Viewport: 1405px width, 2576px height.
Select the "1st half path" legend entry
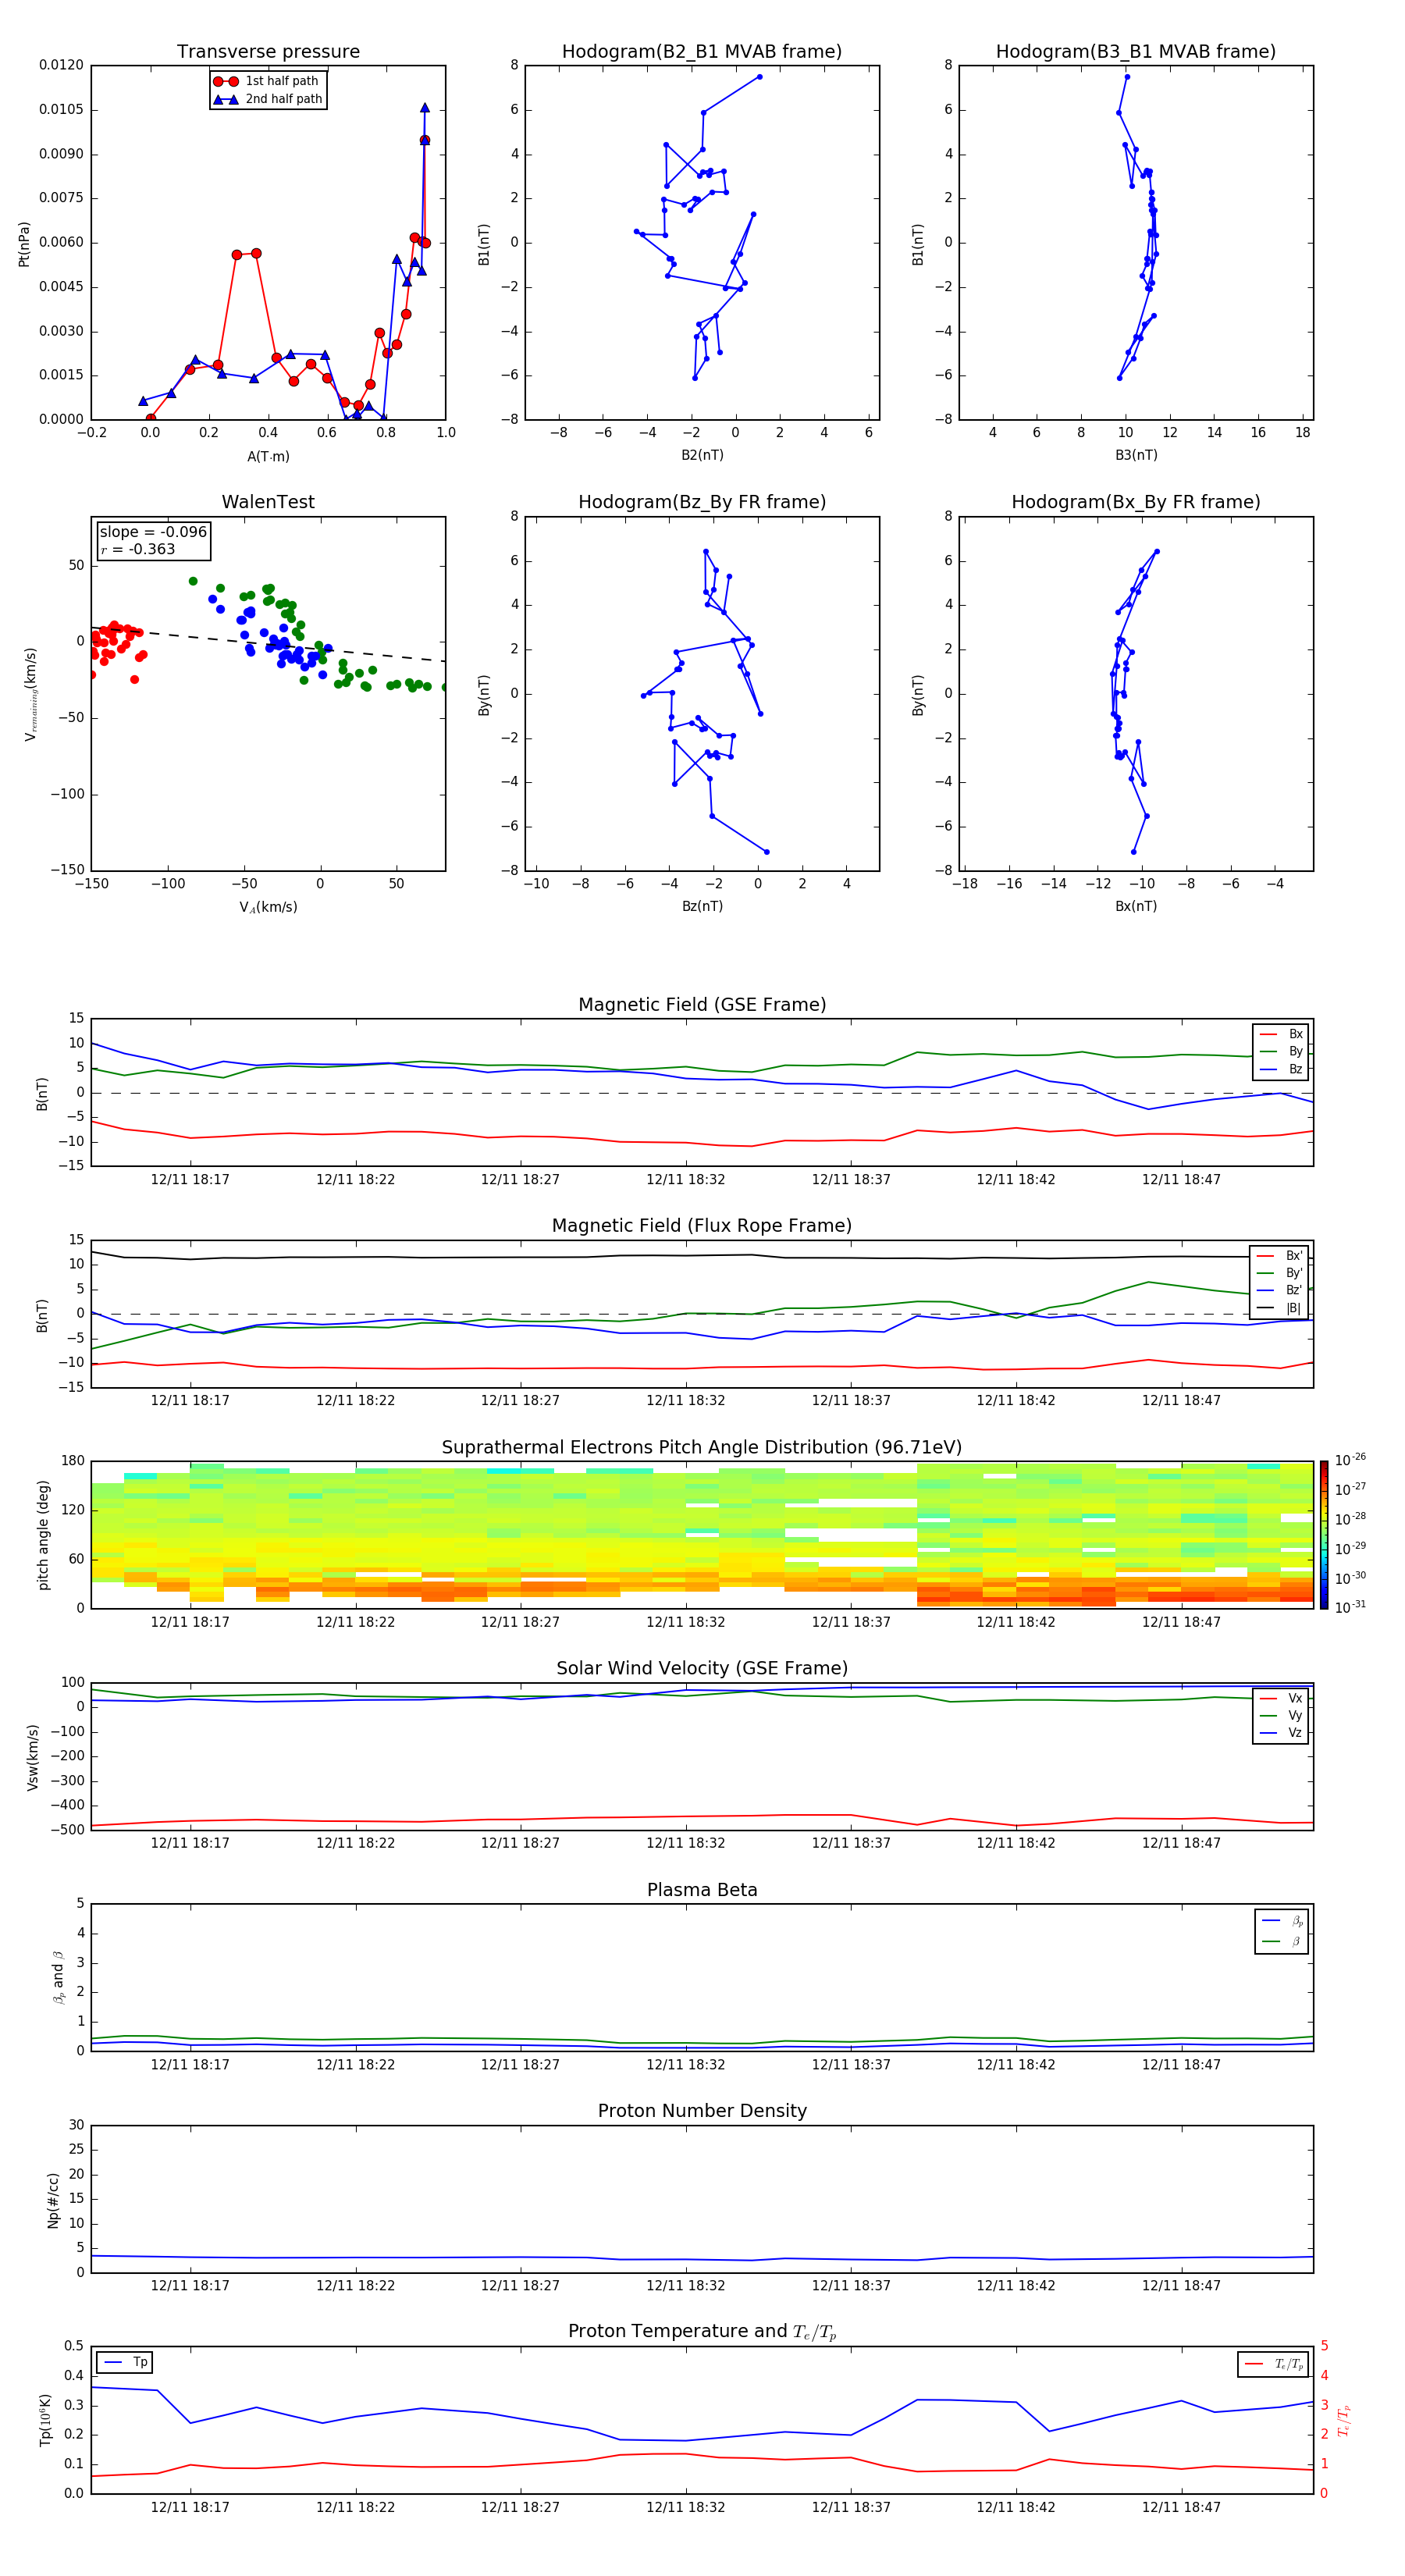pos(266,81)
